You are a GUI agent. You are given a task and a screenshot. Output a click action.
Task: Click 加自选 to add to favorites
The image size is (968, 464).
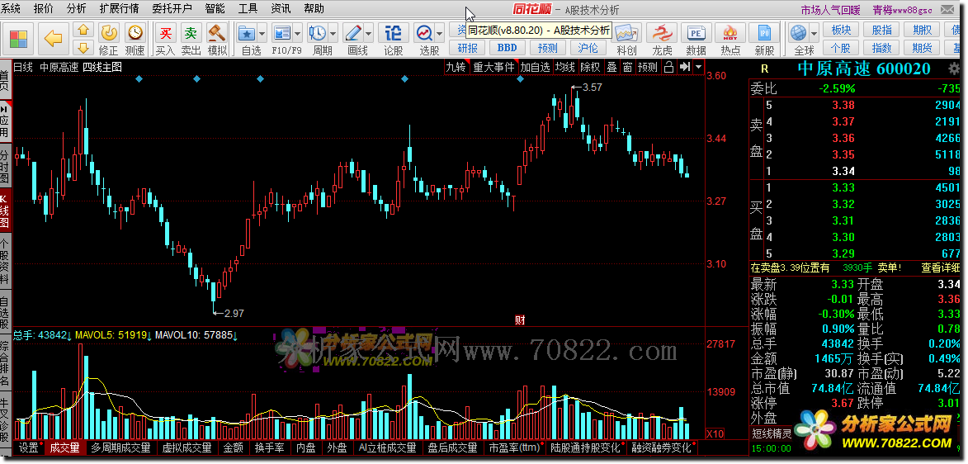[x=535, y=67]
